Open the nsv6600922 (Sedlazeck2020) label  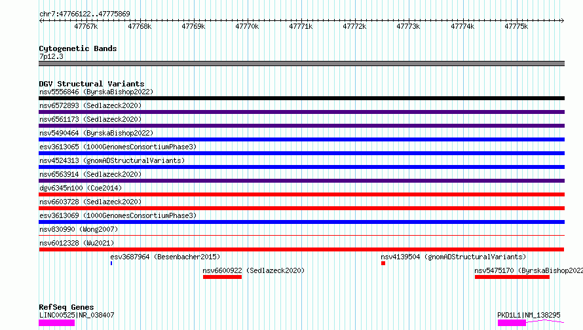tap(254, 270)
